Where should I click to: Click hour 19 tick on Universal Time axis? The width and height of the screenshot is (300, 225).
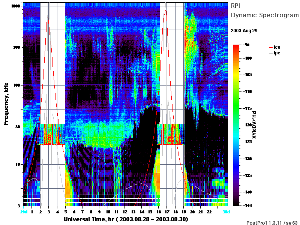pos(184,212)
